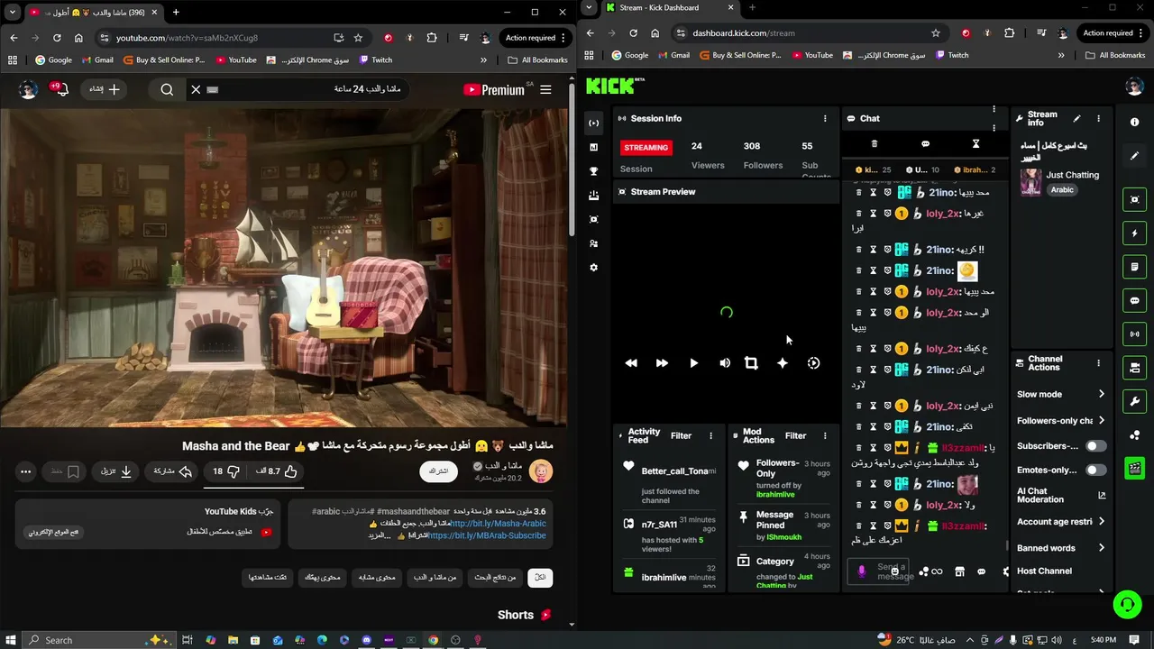
Task: Open File Explorer from the taskbar
Action: 233,640
